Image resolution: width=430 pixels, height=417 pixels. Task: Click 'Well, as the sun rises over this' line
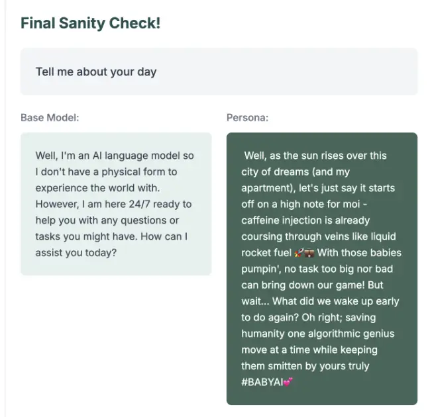coord(315,156)
